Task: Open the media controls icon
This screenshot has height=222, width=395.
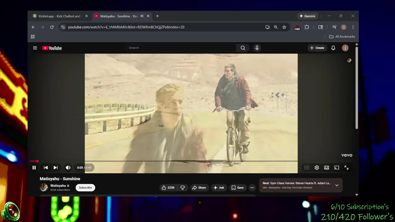Action: [x=334, y=27]
